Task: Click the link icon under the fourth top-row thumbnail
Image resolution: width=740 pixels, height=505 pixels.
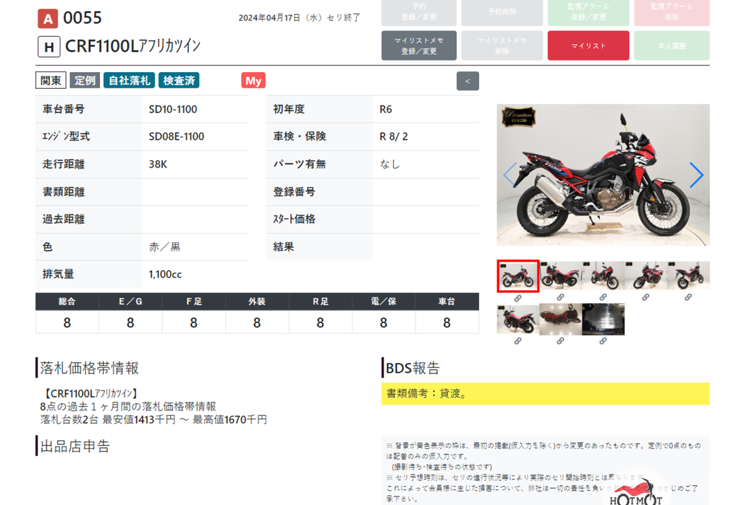Action: (646, 297)
